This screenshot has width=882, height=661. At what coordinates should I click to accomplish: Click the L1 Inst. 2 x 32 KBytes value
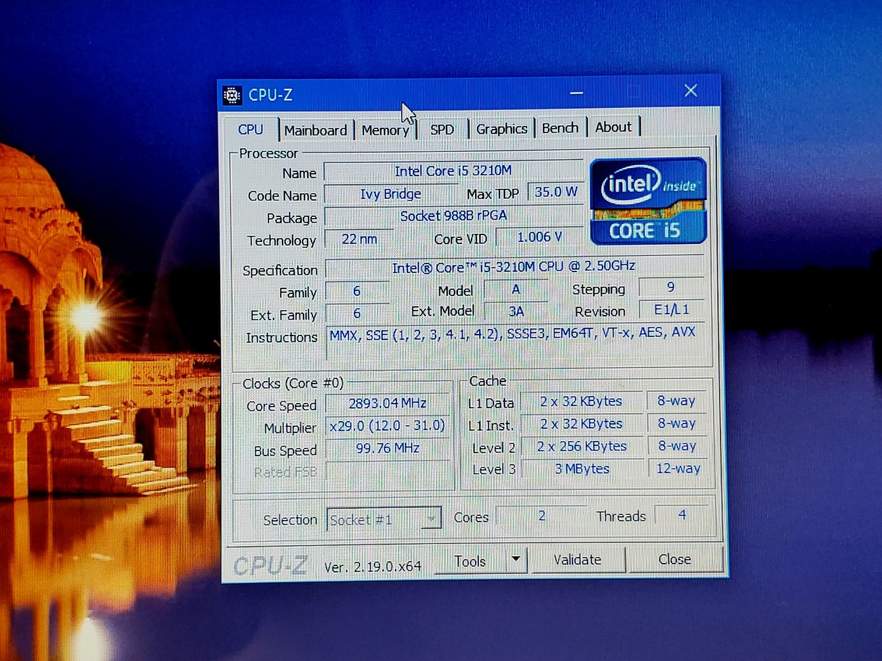(581, 424)
